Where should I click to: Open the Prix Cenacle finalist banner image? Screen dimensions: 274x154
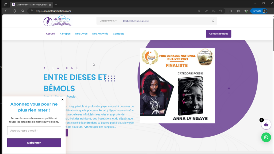[177, 86]
